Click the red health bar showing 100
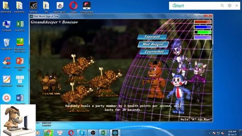 [x=203, y=22]
